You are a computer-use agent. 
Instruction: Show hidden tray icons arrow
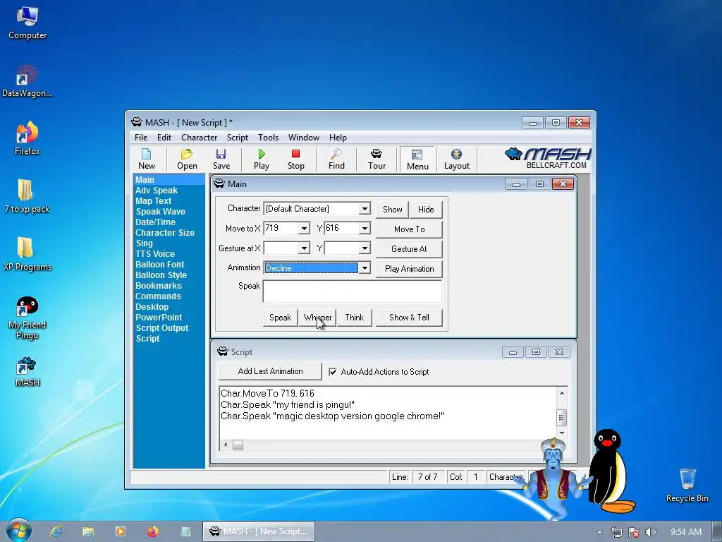(x=599, y=532)
